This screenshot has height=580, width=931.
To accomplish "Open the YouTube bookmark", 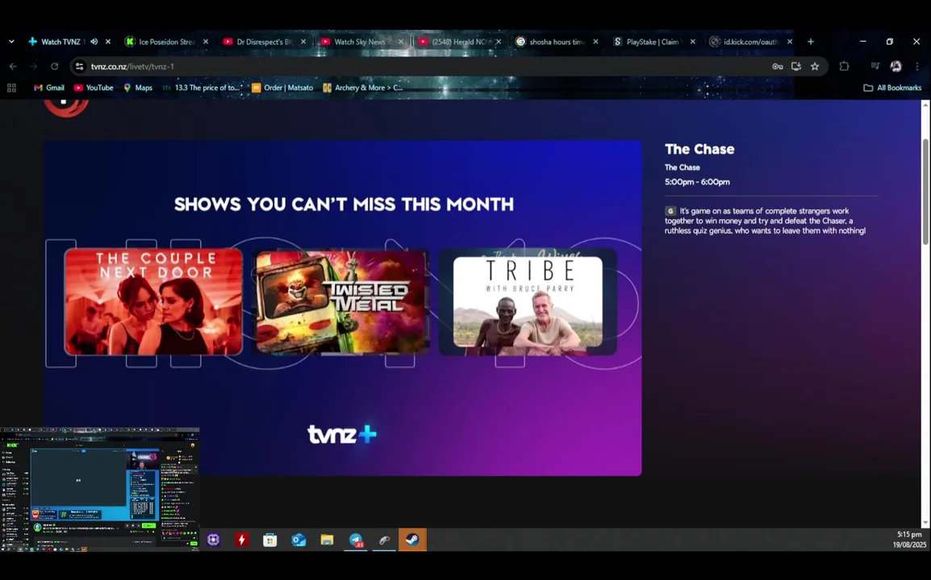I will (x=94, y=88).
